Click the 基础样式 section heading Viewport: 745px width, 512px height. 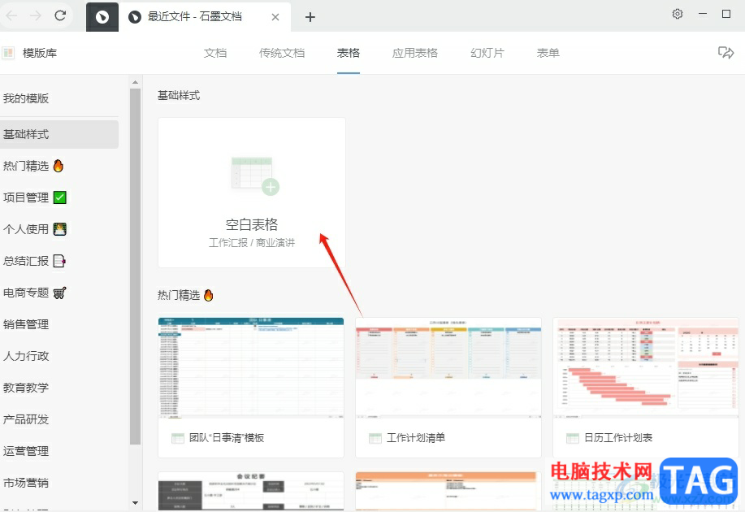179,96
